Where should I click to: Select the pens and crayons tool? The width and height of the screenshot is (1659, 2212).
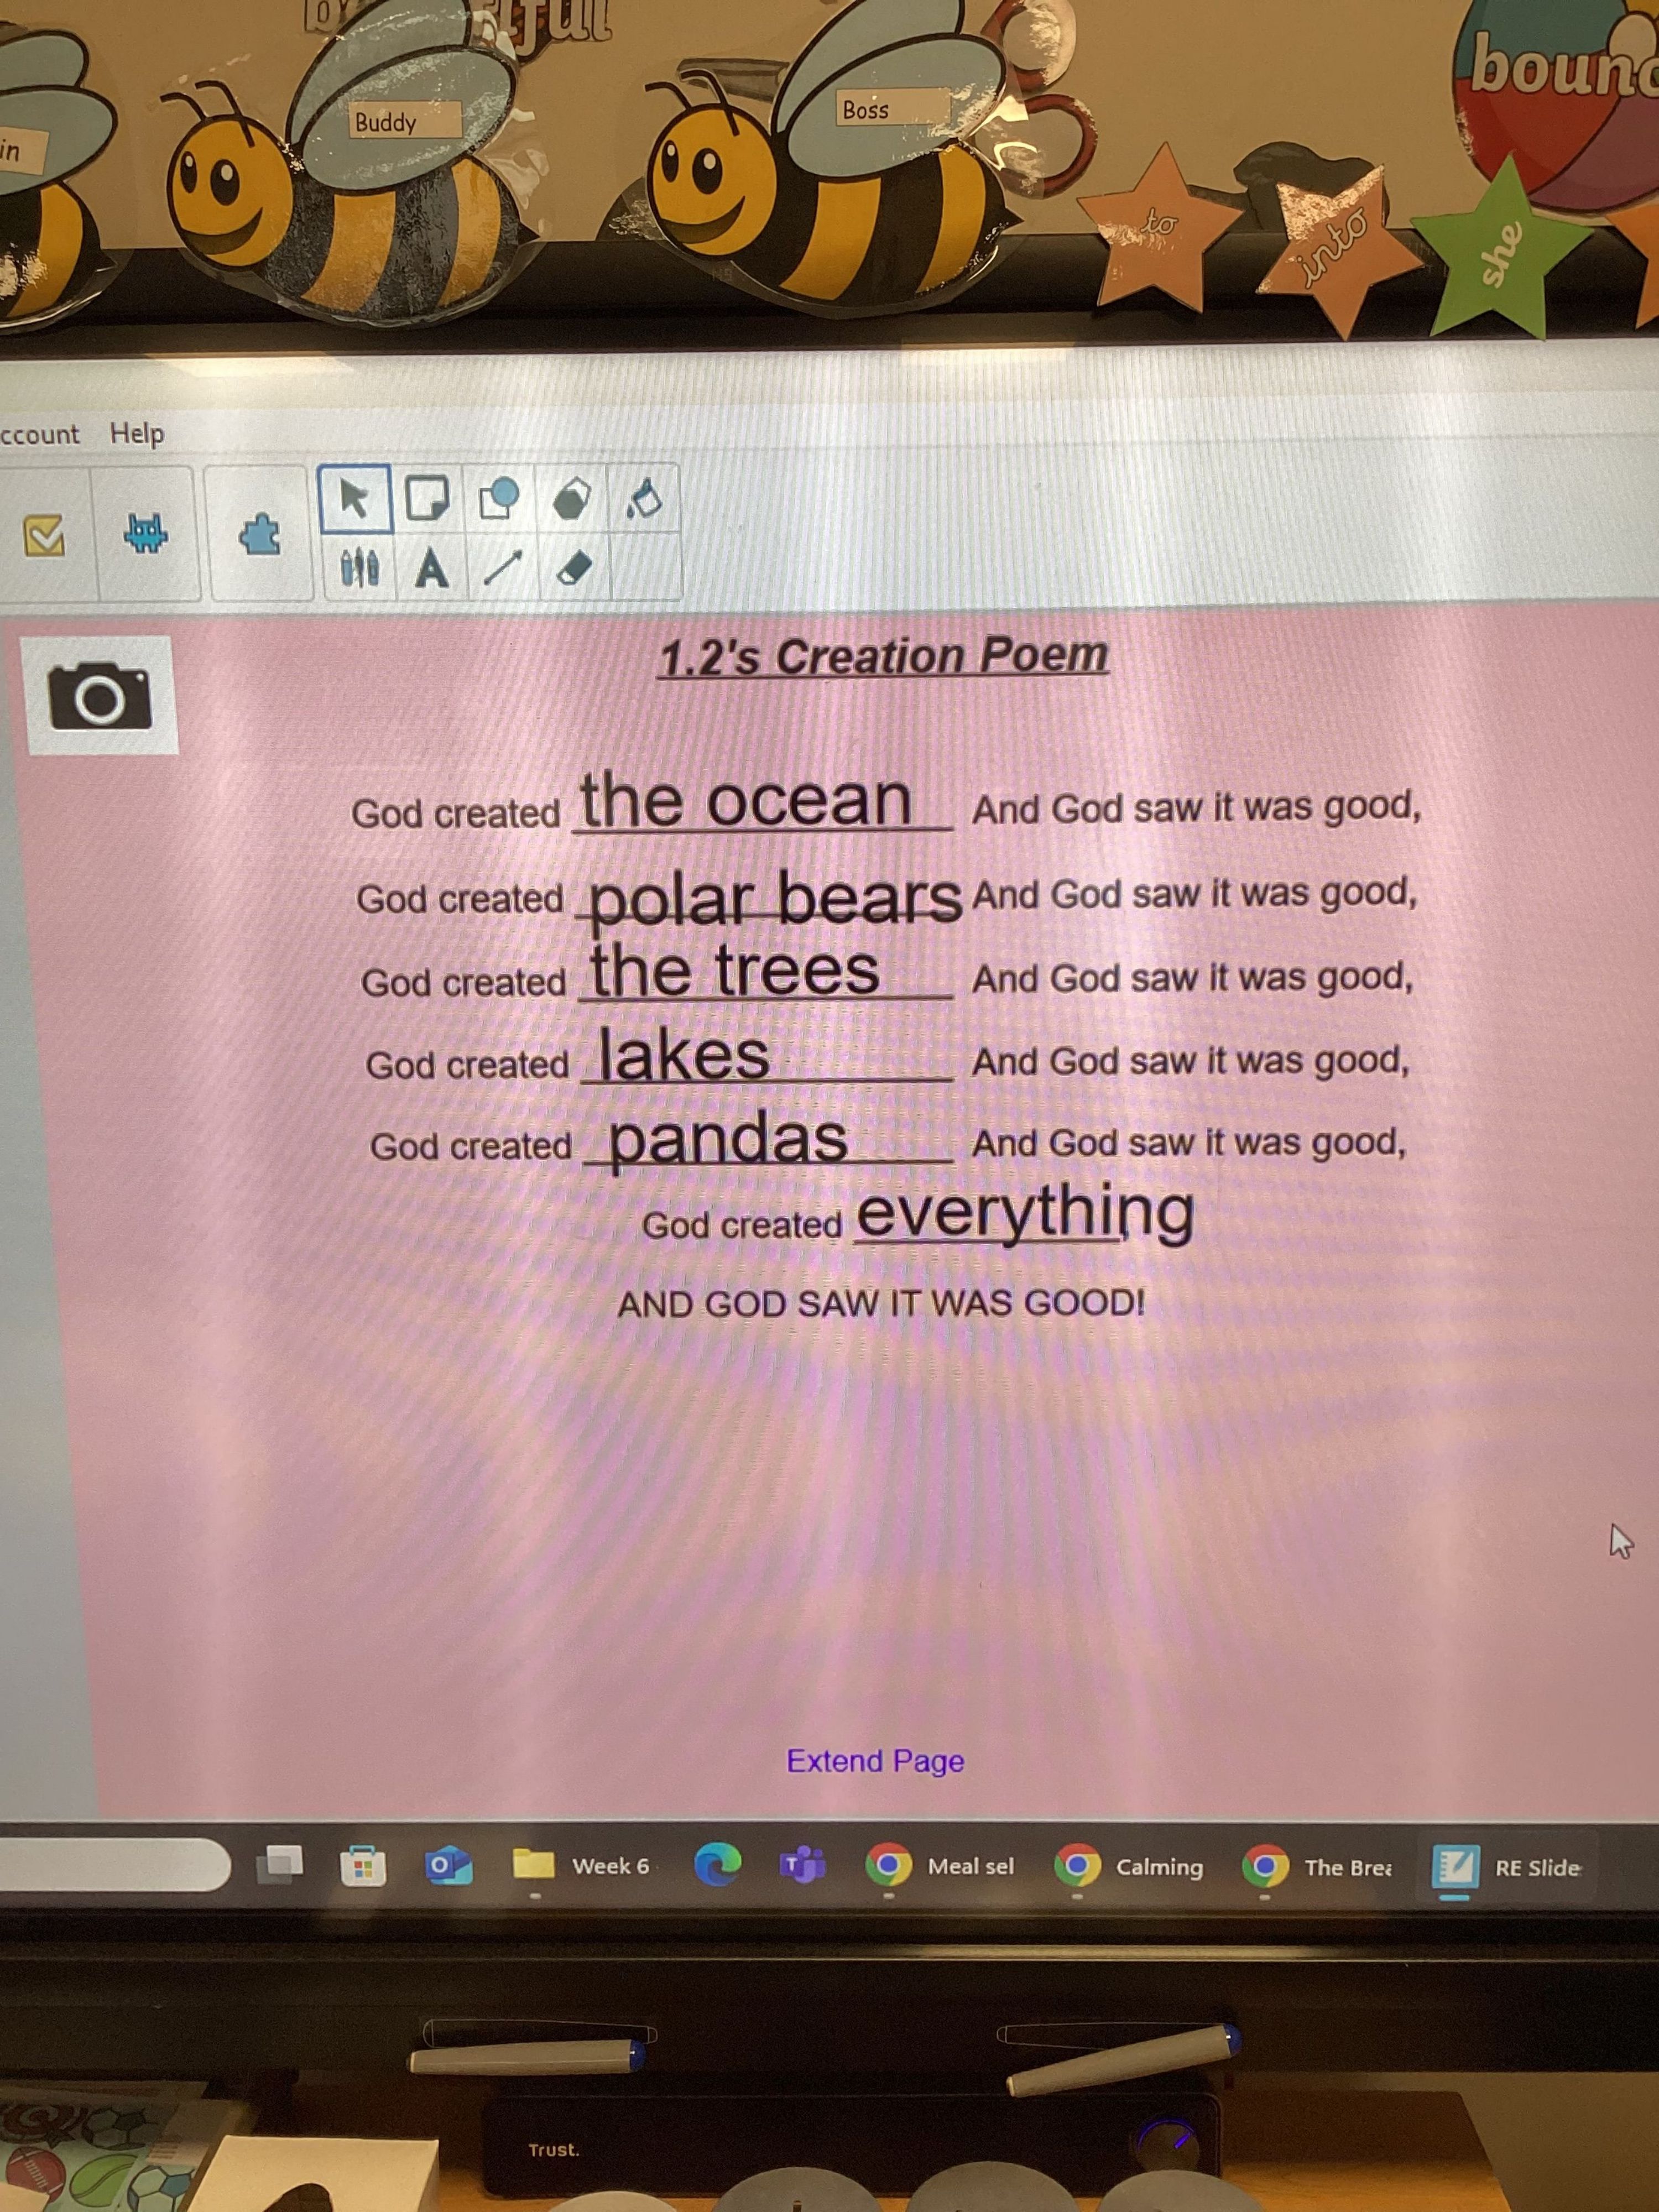[359, 569]
